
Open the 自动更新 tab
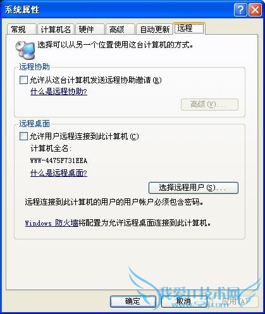(154, 29)
